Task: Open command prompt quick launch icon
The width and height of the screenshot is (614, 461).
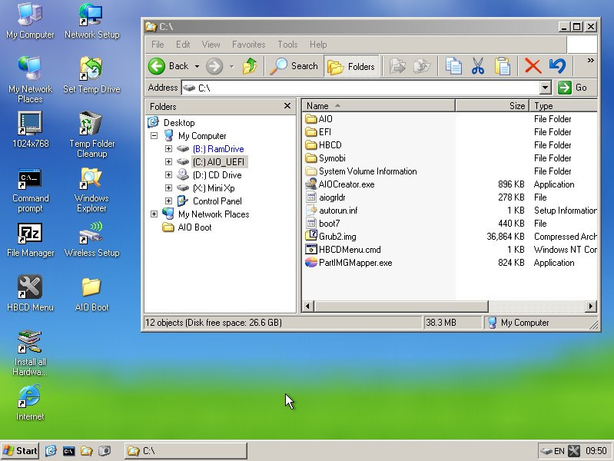Action: (68, 451)
